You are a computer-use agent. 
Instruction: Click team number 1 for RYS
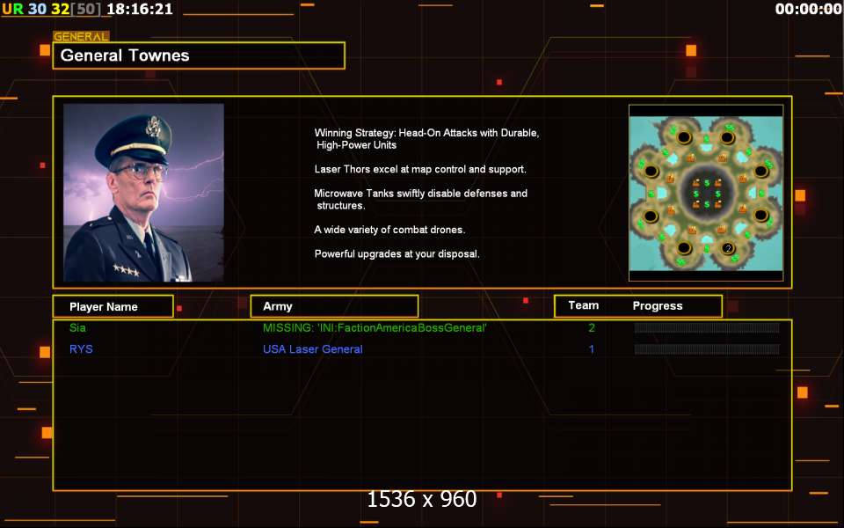click(592, 349)
